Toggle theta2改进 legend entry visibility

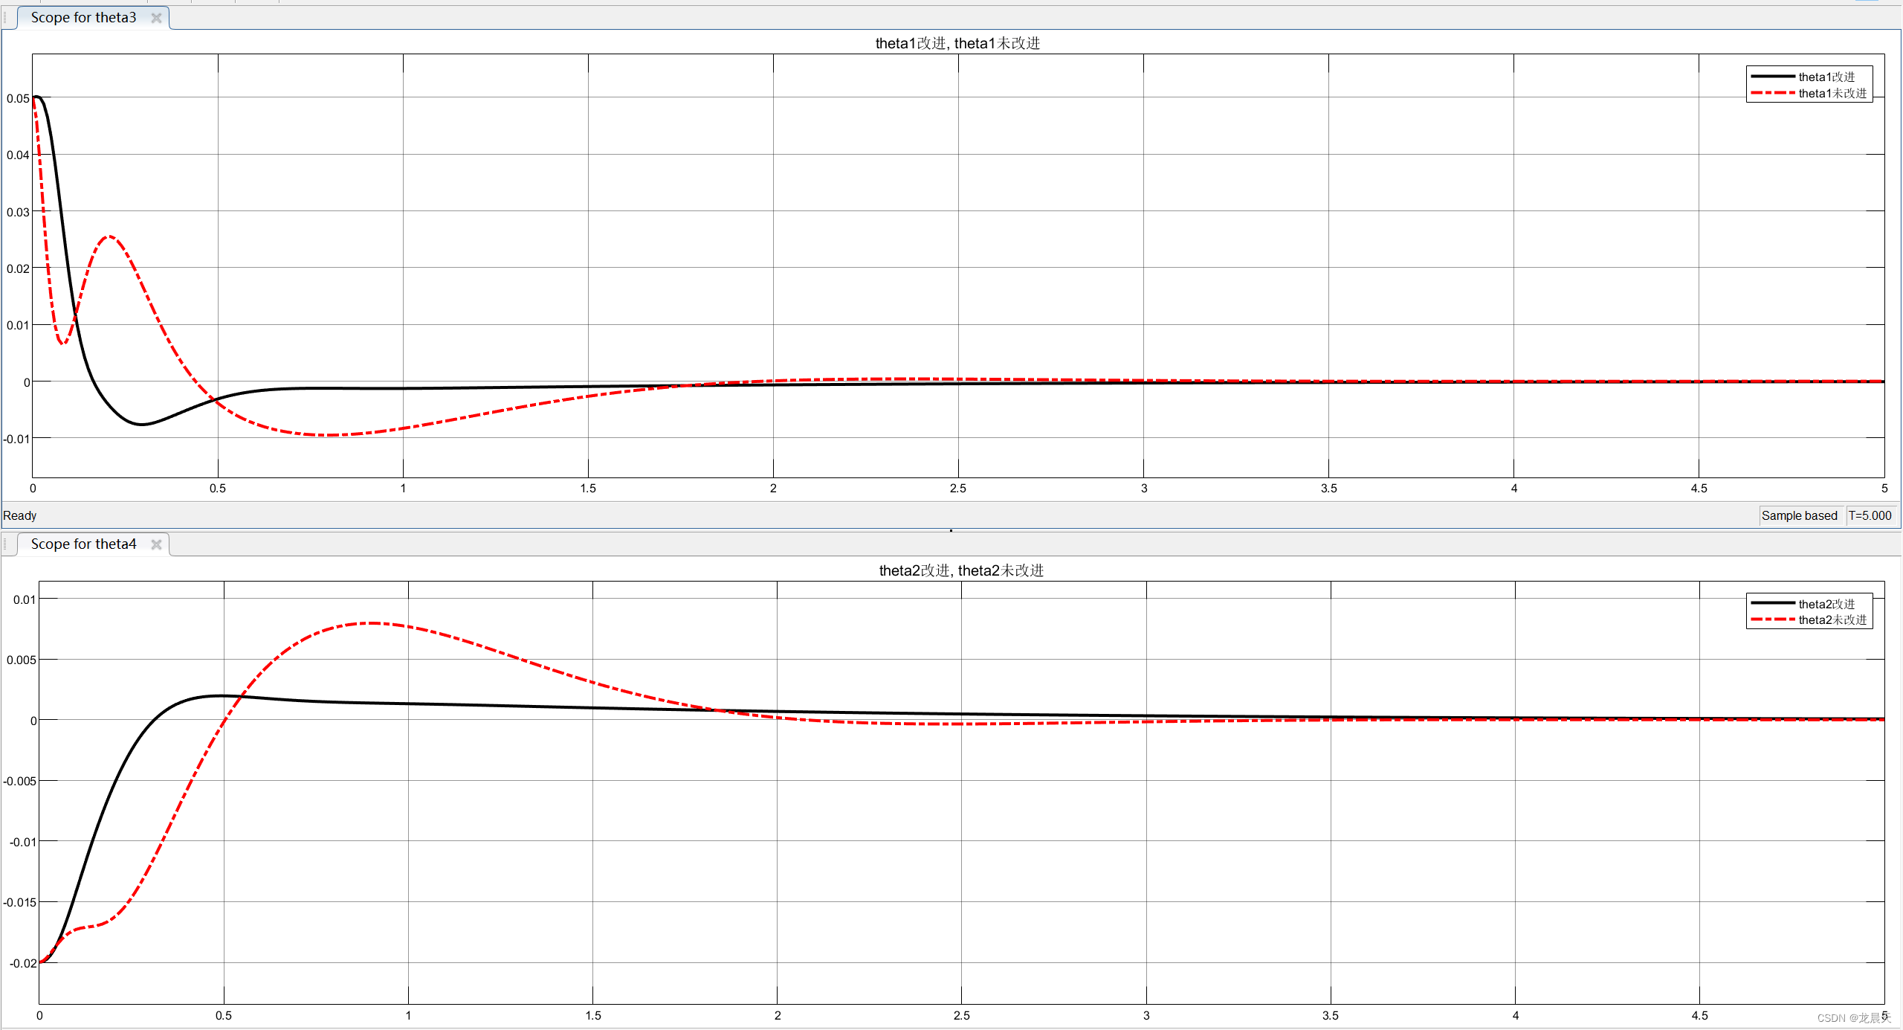point(1826,604)
